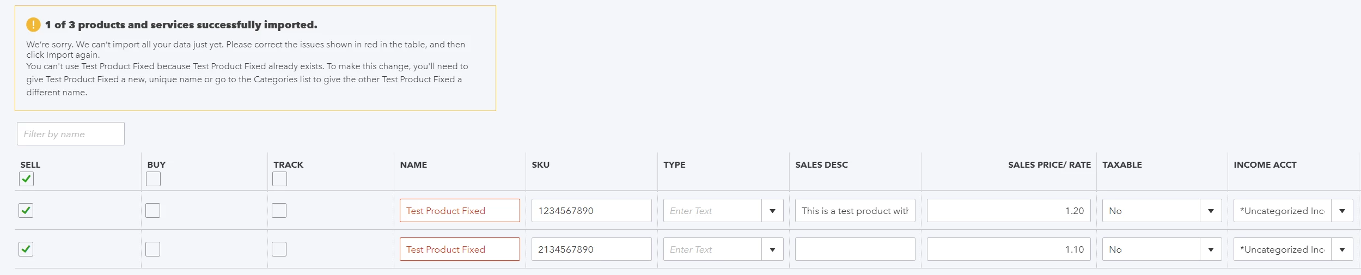Expand TAXABLE dropdown in second row
This screenshot has width=1361, height=275.
[x=1211, y=249]
